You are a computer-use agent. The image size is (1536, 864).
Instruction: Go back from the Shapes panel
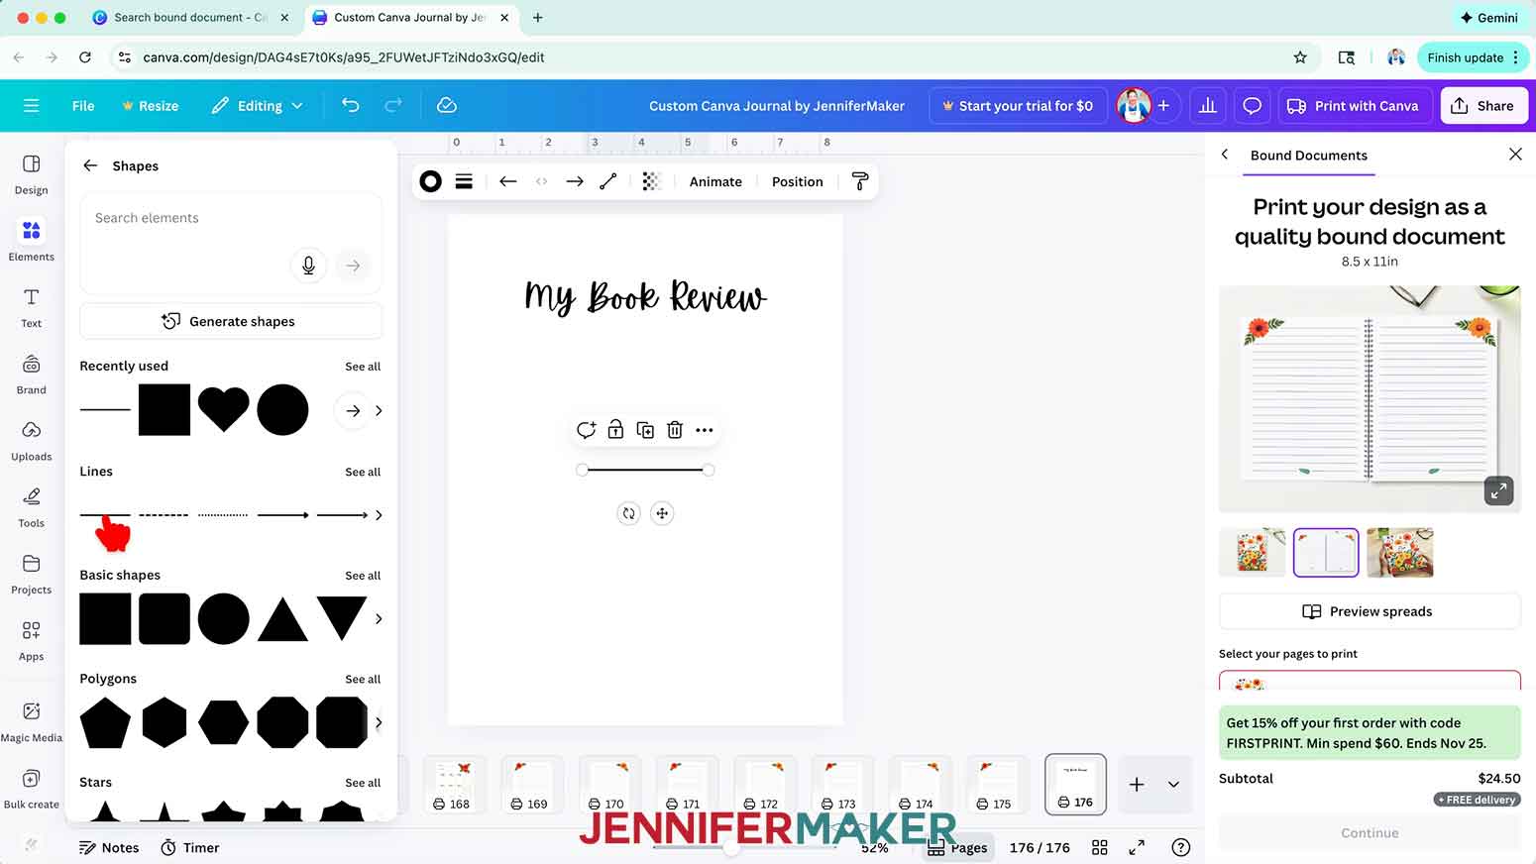pyautogui.click(x=90, y=165)
